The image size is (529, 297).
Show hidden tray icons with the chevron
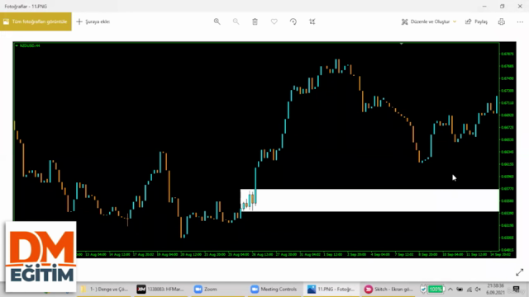coord(450,290)
